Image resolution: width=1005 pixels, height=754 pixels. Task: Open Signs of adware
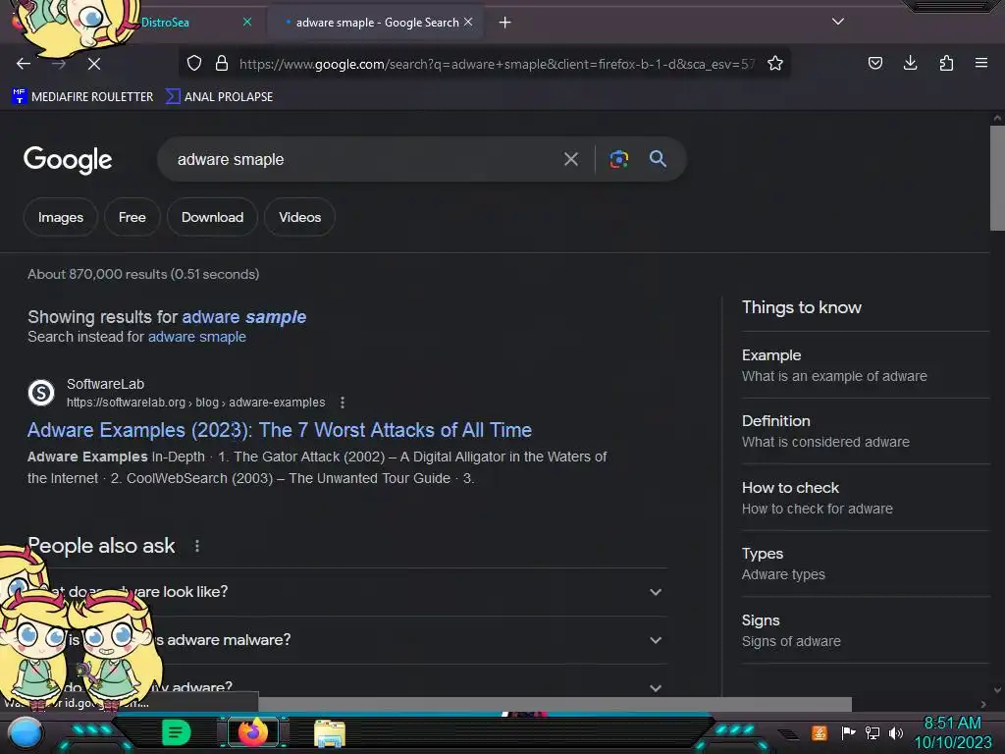866,631
